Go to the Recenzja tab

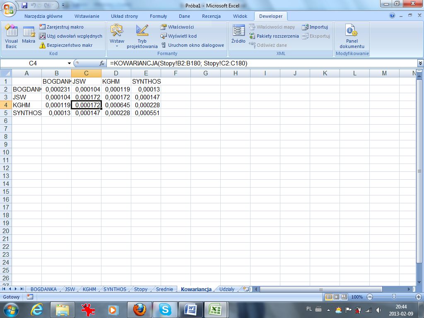tap(211, 16)
